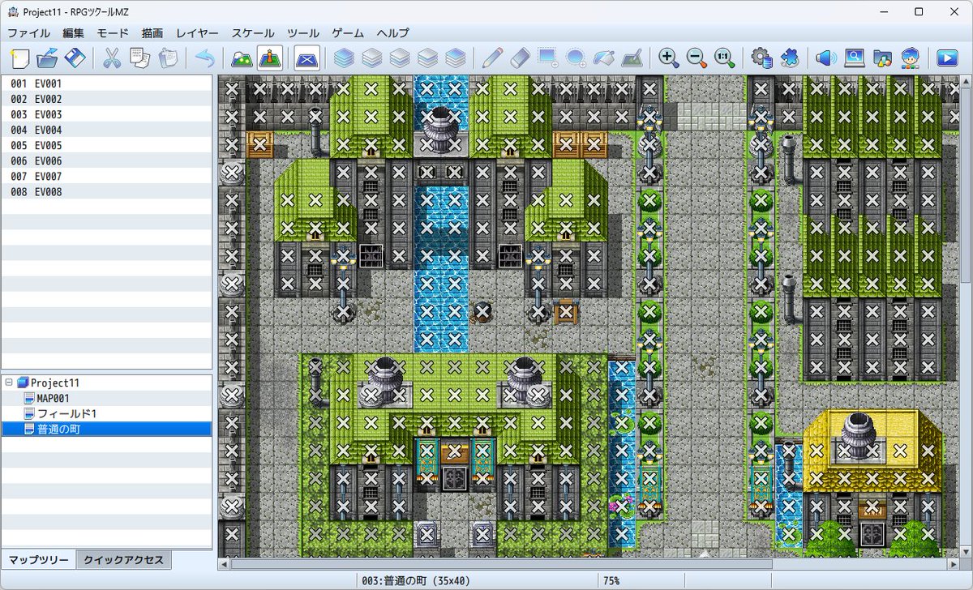The width and height of the screenshot is (973, 590).
Task: Open the モード menu
Action: click(x=113, y=33)
